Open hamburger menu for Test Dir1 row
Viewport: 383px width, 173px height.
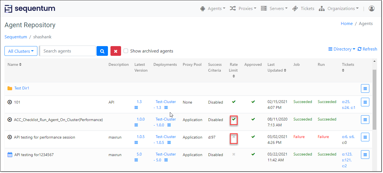click(365, 89)
